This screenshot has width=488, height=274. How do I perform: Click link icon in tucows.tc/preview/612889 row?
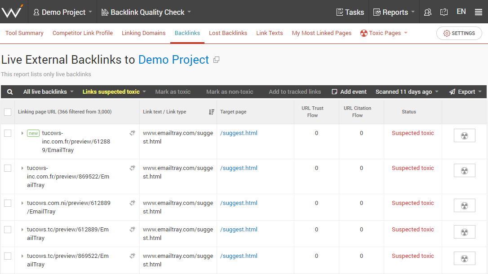[x=132, y=230]
